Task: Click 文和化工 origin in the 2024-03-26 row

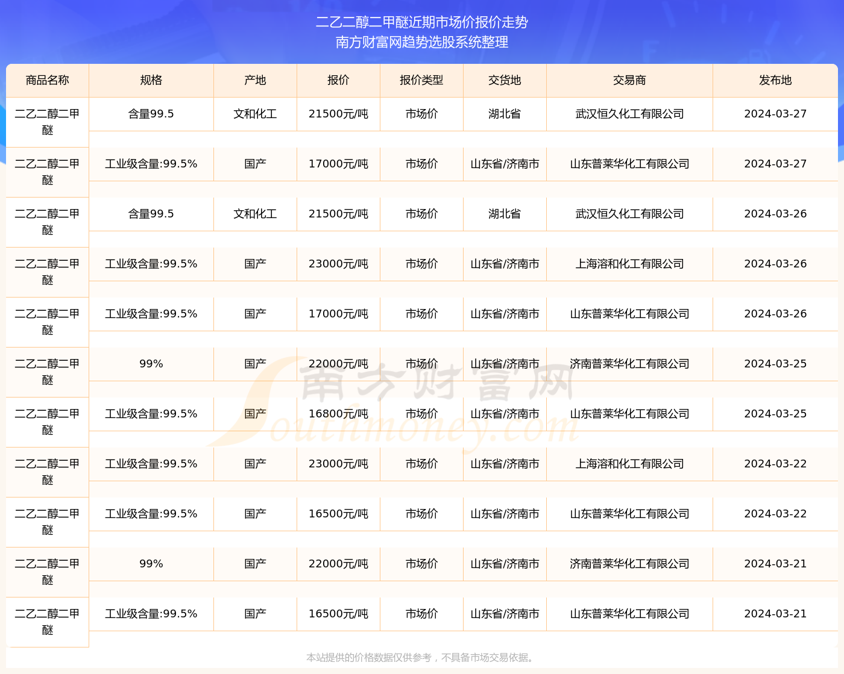Action: coord(255,214)
